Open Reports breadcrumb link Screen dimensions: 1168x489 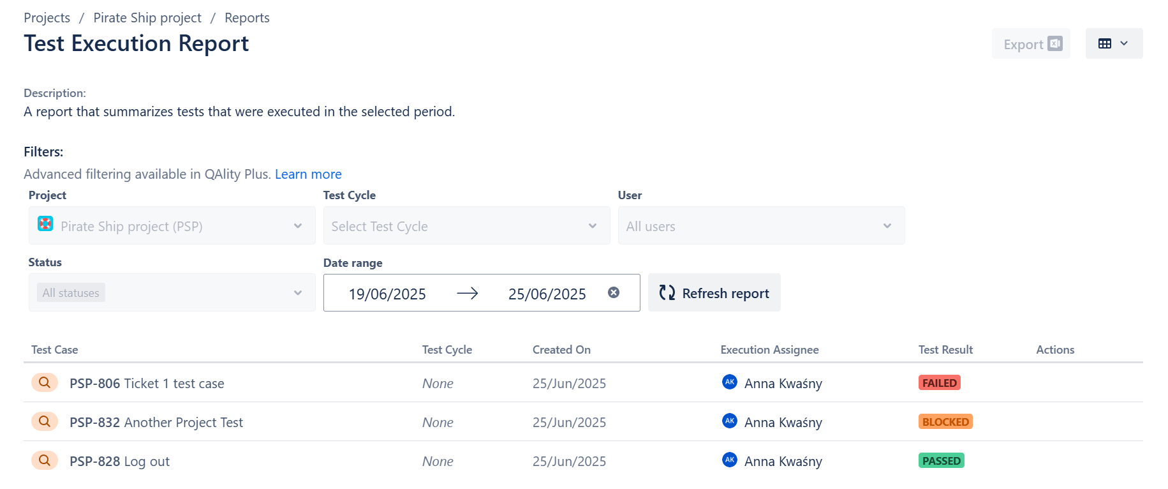(247, 18)
